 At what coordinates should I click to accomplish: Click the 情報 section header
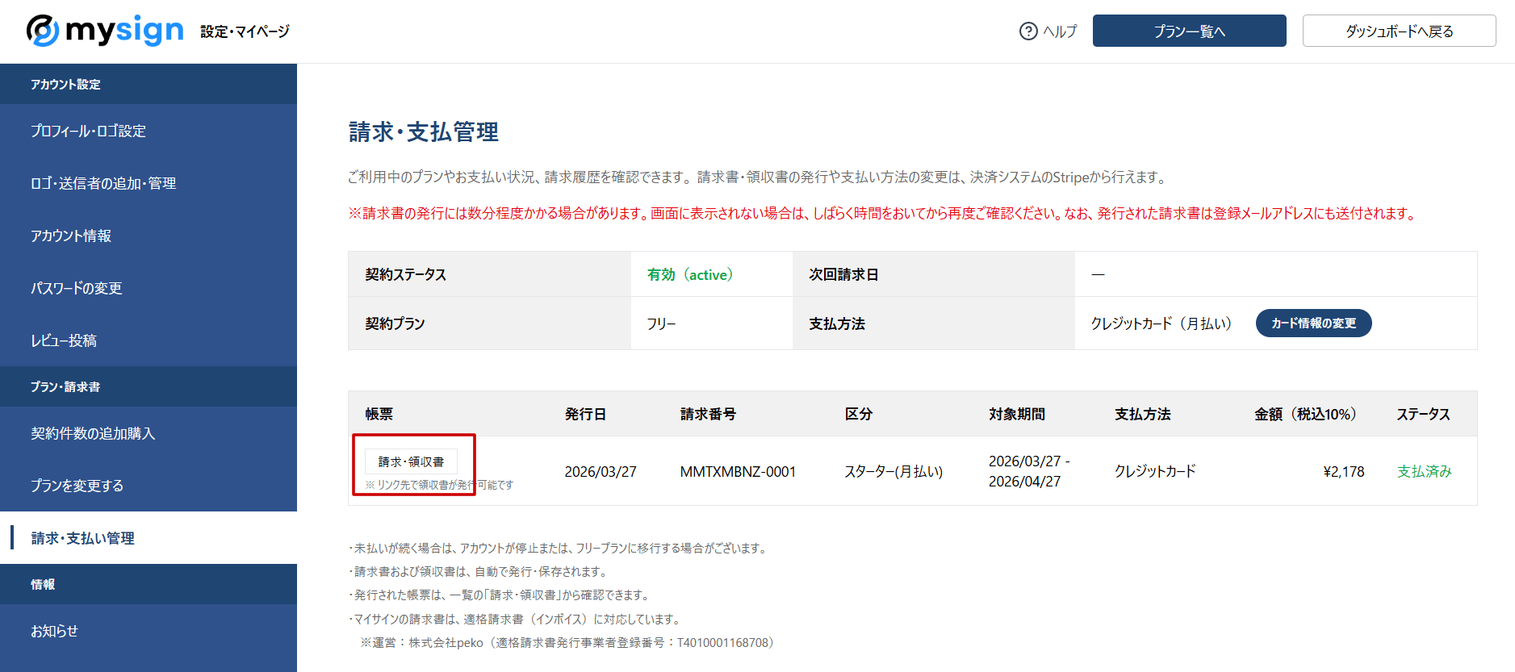[43, 584]
